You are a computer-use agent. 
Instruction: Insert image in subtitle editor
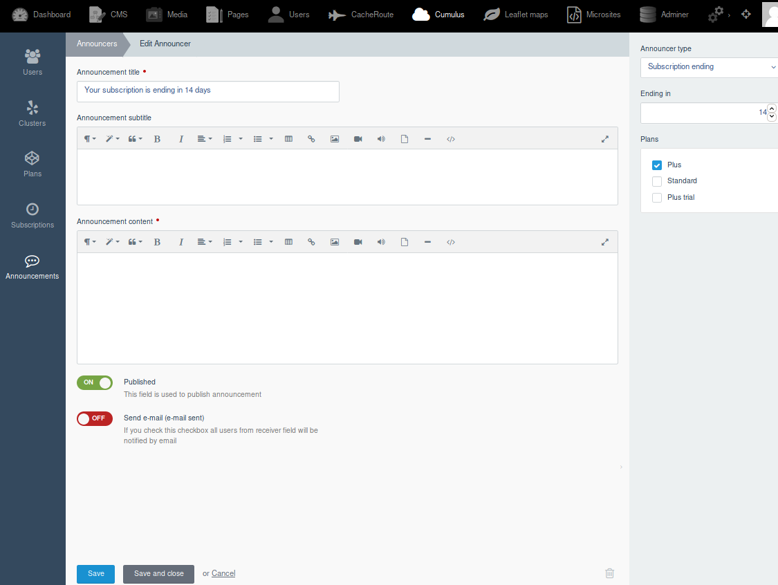coord(335,139)
